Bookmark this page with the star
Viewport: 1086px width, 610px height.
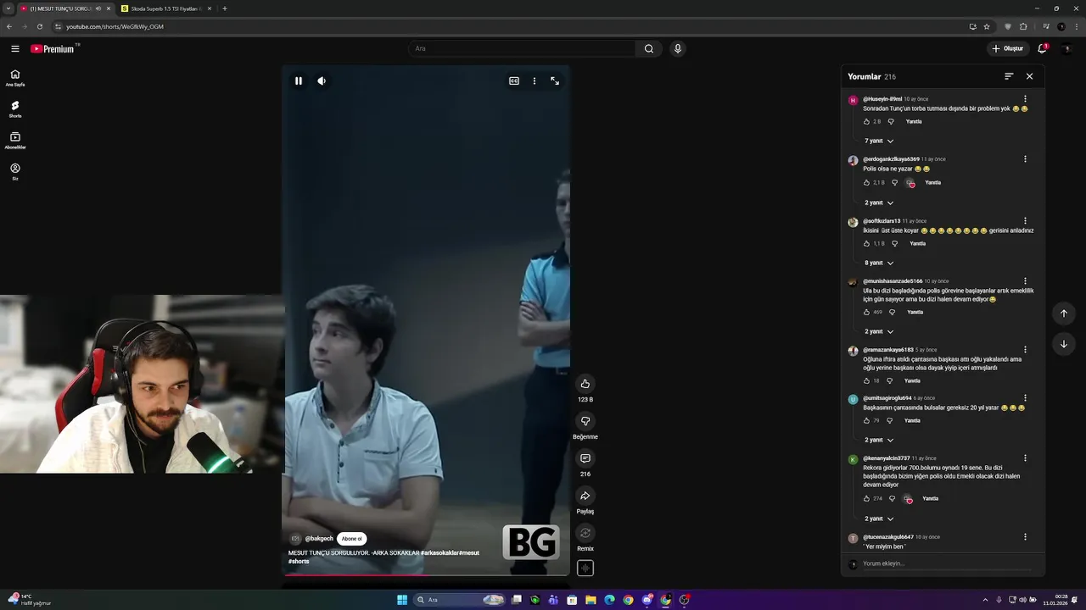point(987,26)
